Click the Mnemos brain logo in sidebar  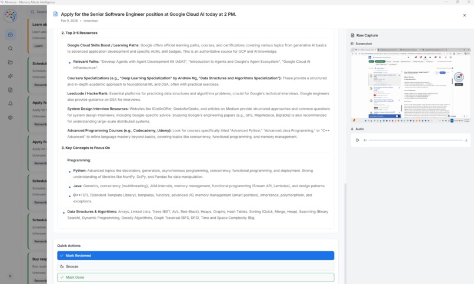(x=10, y=16)
